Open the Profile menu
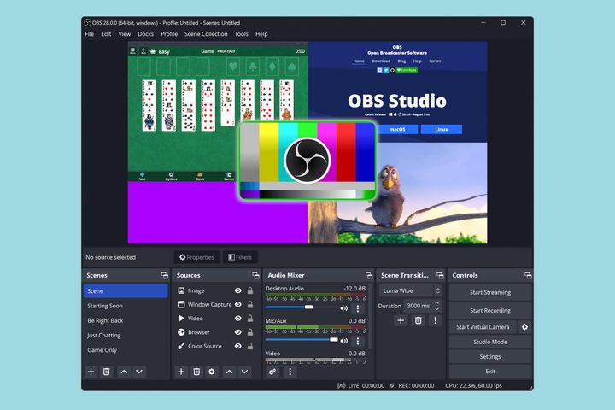This screenshot has width=615, height=410. coord(169,34)
